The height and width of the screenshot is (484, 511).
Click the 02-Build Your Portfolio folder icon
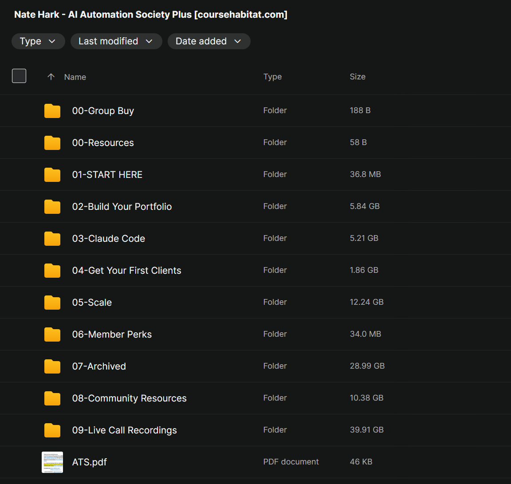point(52,207)
